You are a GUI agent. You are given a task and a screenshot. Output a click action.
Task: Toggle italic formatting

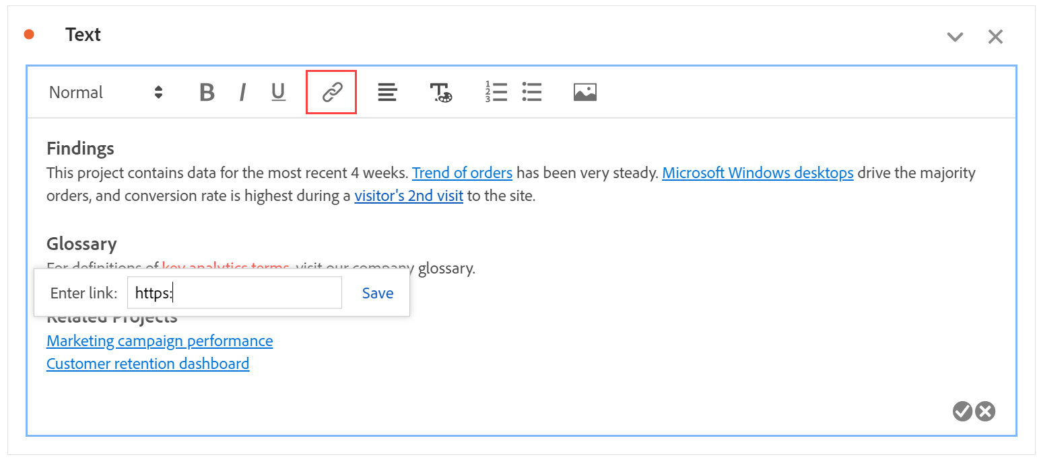pos(242,92)
